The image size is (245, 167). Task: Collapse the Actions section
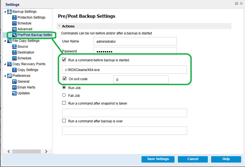(59, 26)
